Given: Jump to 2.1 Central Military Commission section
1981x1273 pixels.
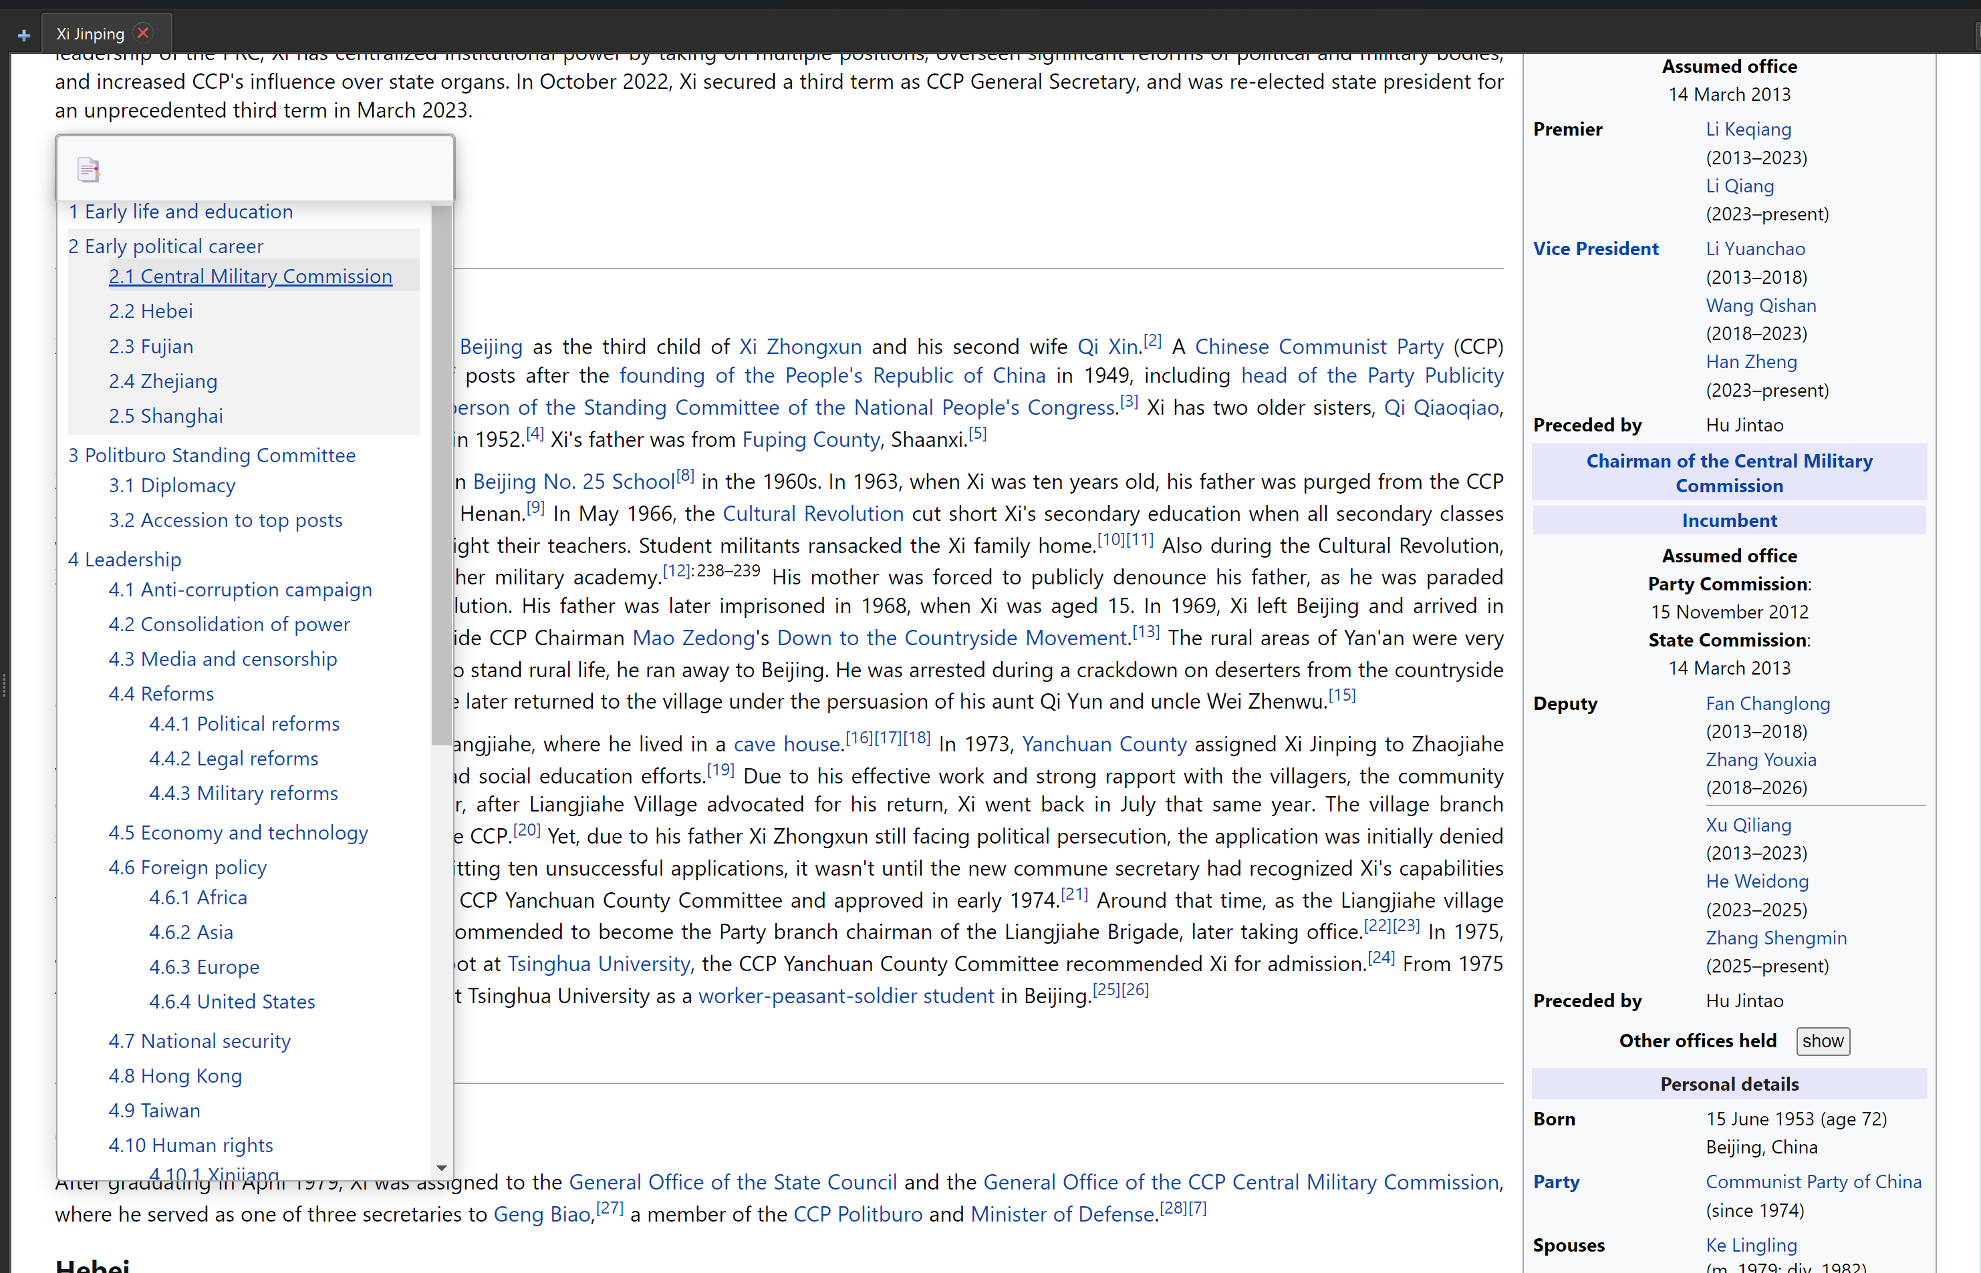Looking at the screenshot, I should (250, 276).
